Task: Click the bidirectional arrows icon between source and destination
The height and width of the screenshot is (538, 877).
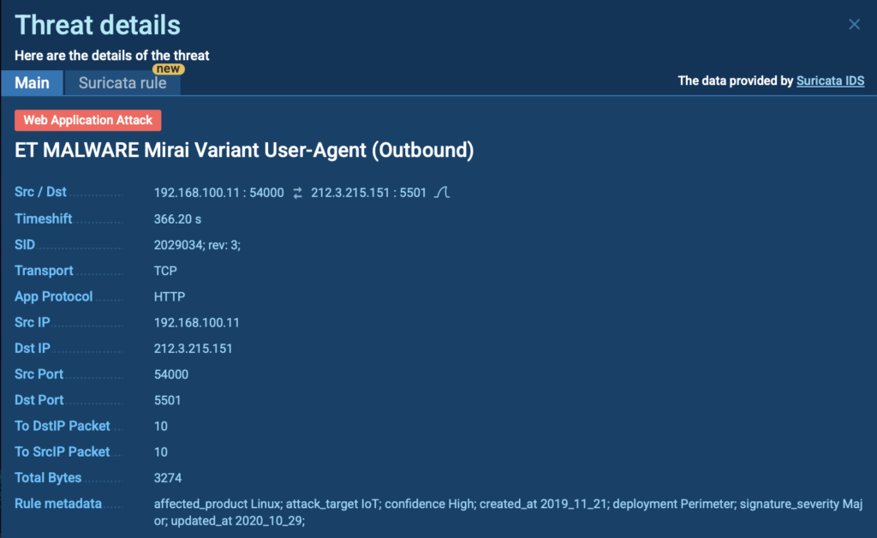Action: coord(296,192)
